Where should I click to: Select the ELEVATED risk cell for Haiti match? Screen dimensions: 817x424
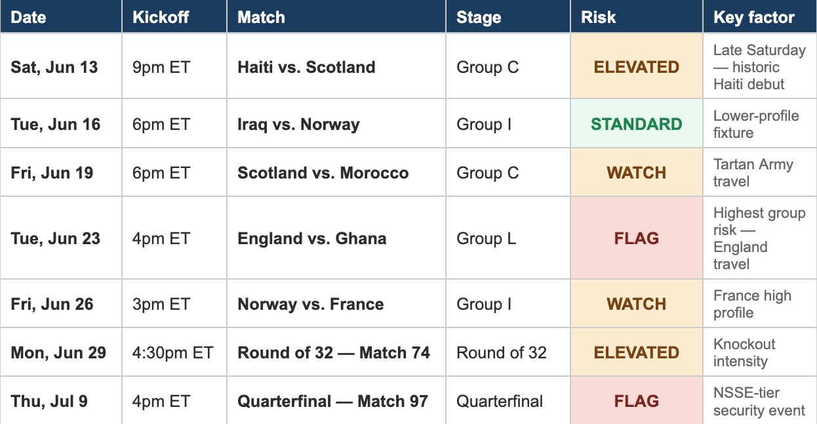pyautogui.click(x=637, y=67)
